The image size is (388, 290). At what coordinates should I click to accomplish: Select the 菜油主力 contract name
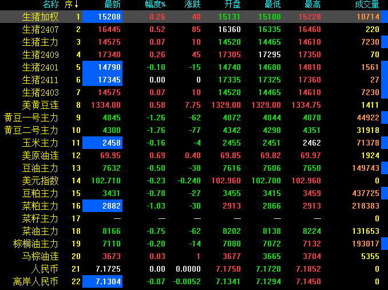(40, 232)
